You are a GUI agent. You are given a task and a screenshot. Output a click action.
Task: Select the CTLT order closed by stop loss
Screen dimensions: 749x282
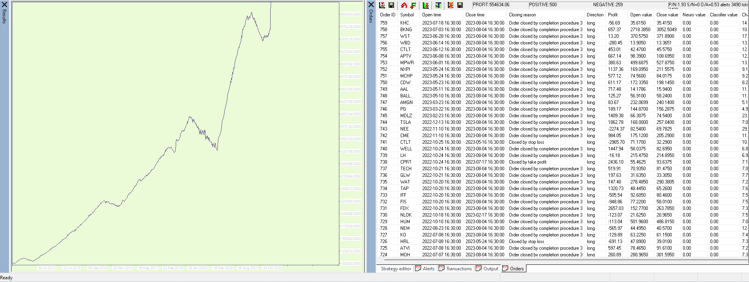click(405, 142)
